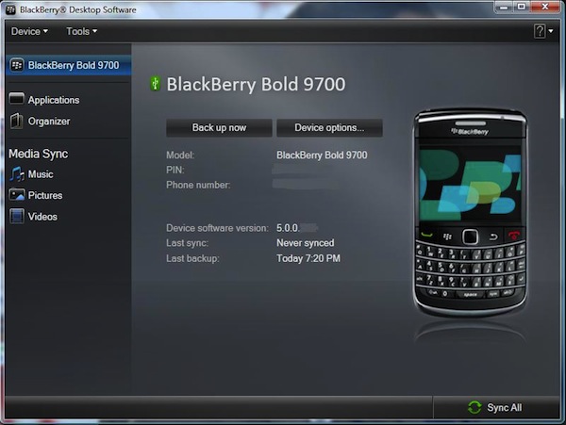This screenshot has width=566, height=425.
Task: Click the BlackBerry app icon in title bar
Action: [x=10, y=9]
